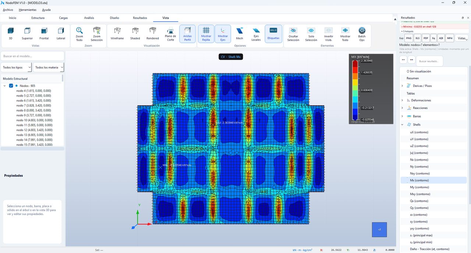The image size is (471, 253).
Task: Export results as MP4 video
Action: [450, 38]
